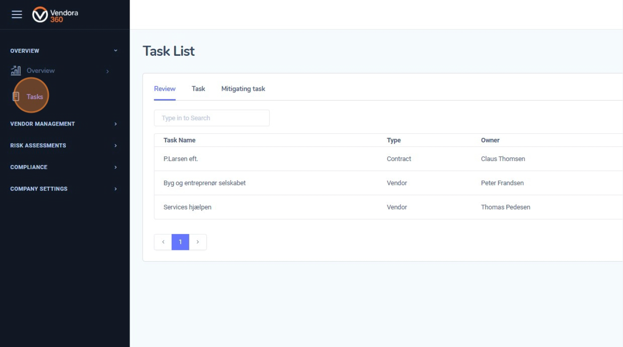The image size is (623, 347).
Task: Open the P.Larsen eft. task
Action: coord(181,159)
